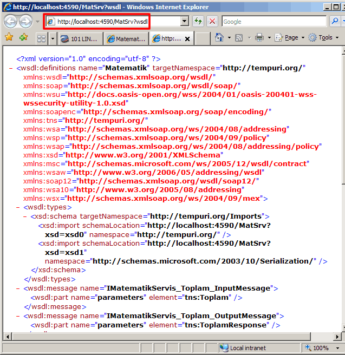Open the 100% zoom level control
345x355 pixels.
point(320,348)
